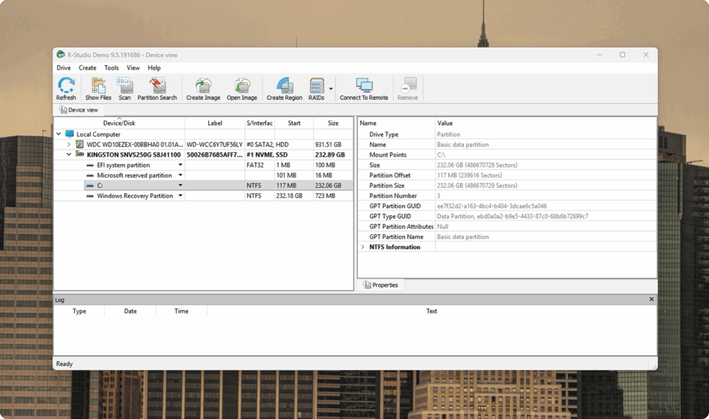Viewport: 709px width, 419px height.
Task: Close the Log panel
Action: [651, 299]
